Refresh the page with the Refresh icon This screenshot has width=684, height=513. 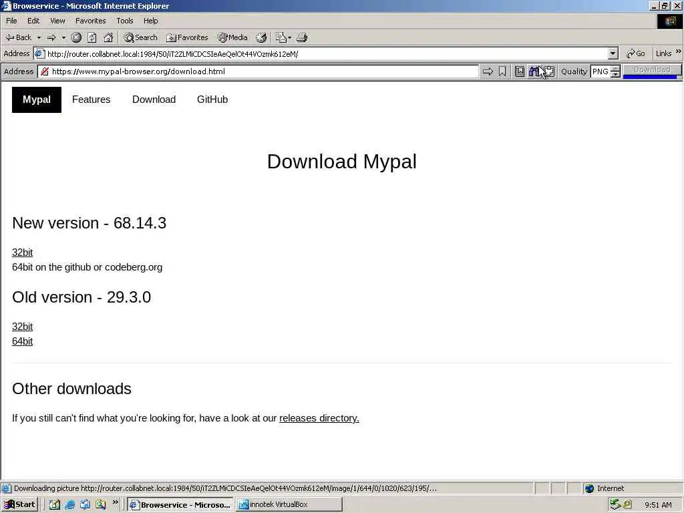point(92,37)
